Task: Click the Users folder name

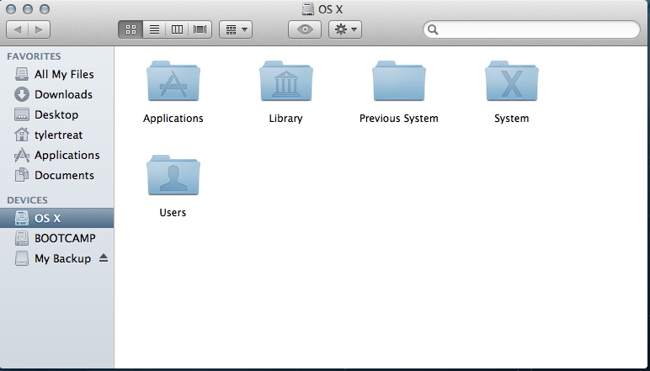Action: point(173,212)
